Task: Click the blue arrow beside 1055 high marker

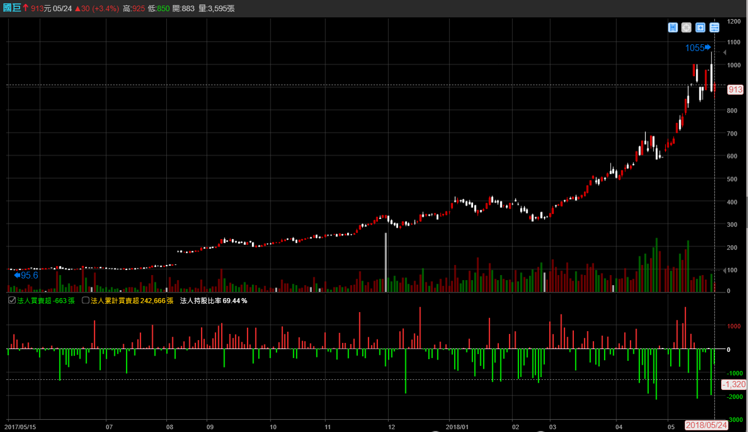Action: (x=708, y=47)
